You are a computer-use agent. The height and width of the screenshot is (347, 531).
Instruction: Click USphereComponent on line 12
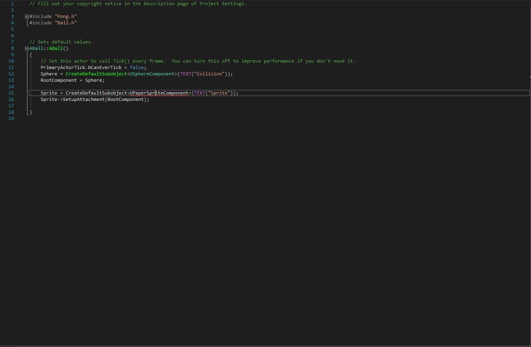pos(152,74)
